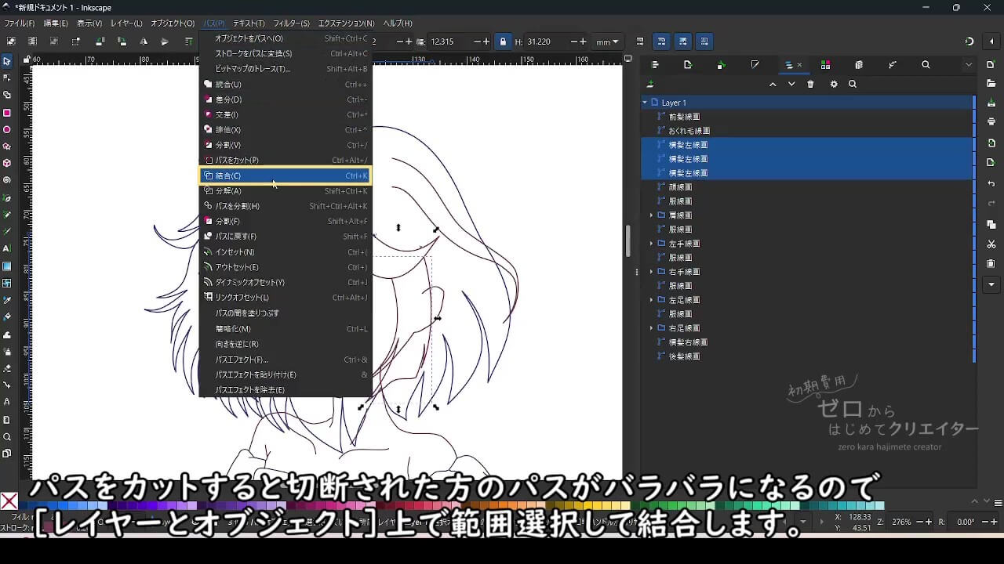Click the canvas vertical scrollbar
This screenshot has height=564, width=1004.
point(627,241)
